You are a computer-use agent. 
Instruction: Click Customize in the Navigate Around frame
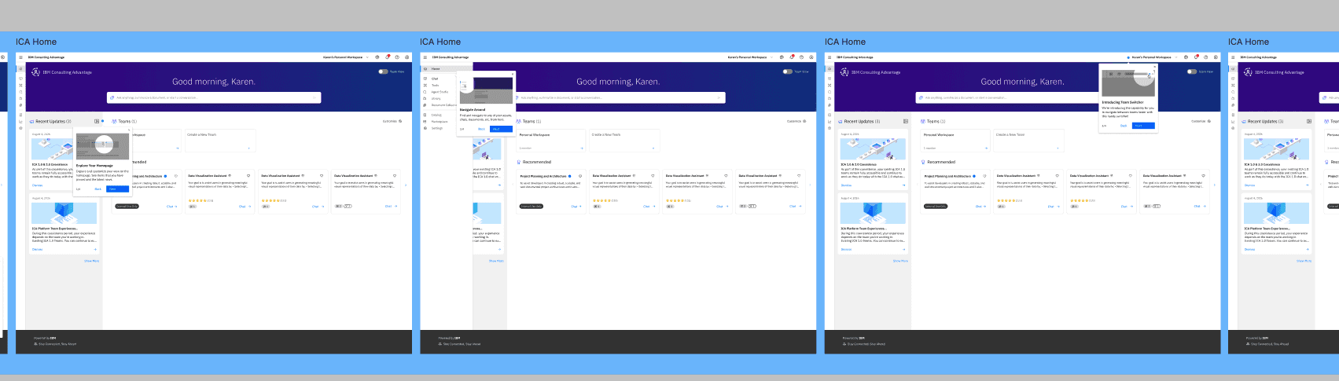(796, 121)
